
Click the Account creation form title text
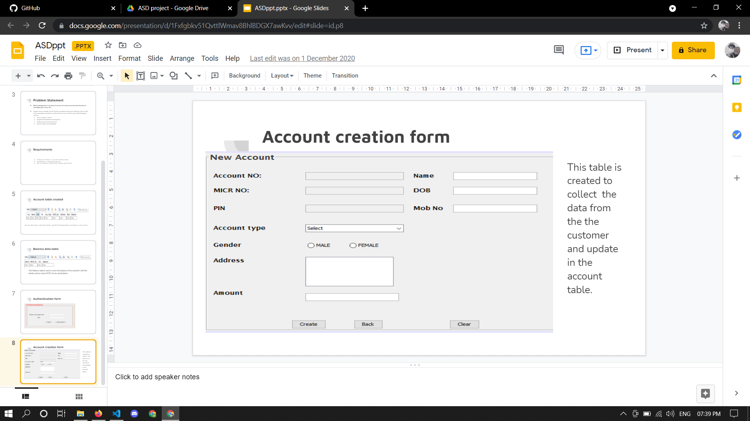coord(356,137)
